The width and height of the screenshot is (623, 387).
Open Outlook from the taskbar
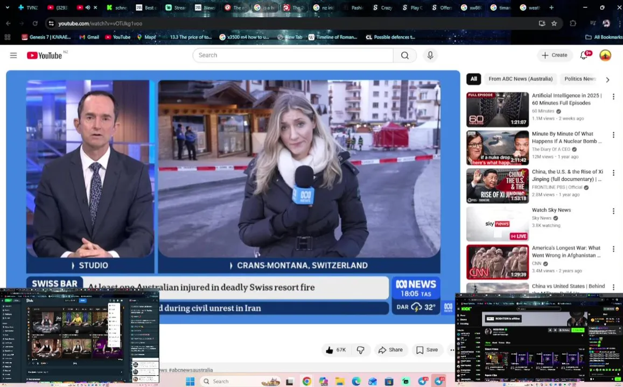[372, 381]
